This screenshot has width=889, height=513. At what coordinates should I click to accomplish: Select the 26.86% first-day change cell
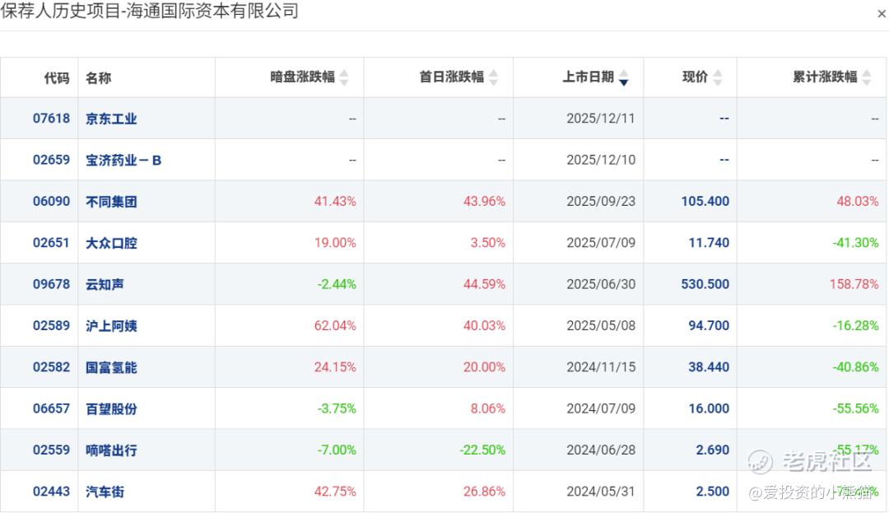pos(484,491)
